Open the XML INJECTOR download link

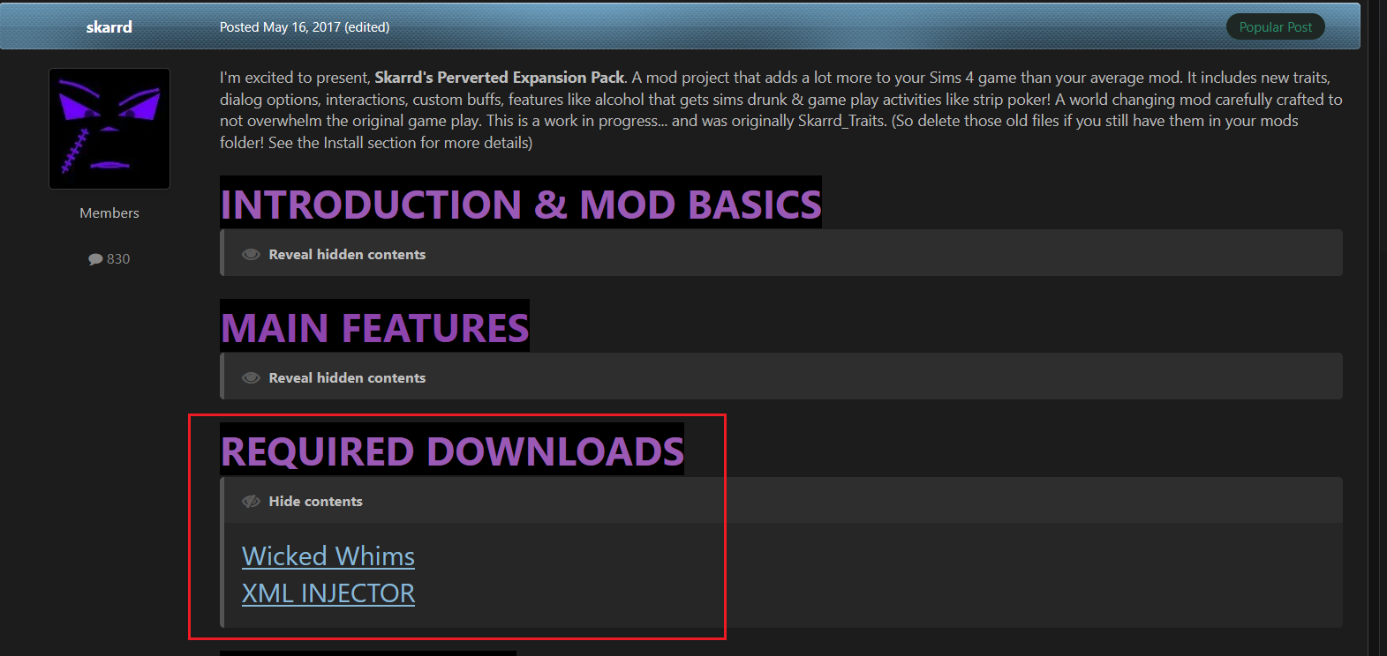pyautogui.click(x=328, y=593)
